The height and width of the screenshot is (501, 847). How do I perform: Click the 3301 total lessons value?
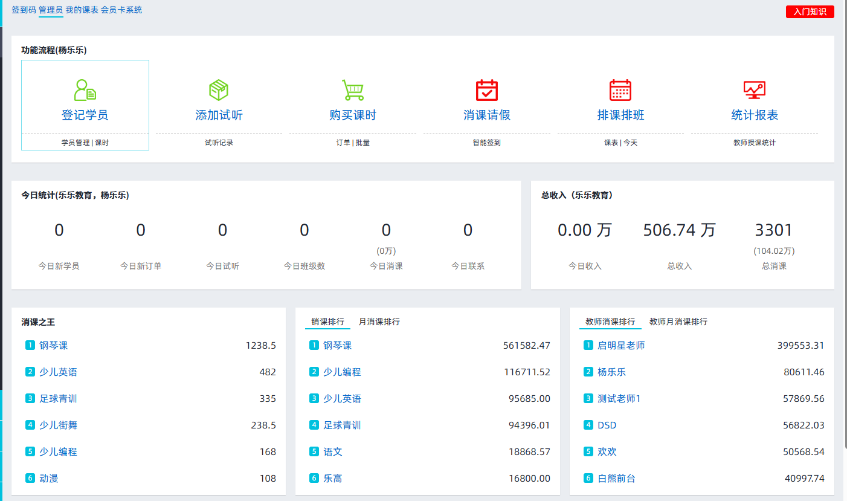coord(774,230)
